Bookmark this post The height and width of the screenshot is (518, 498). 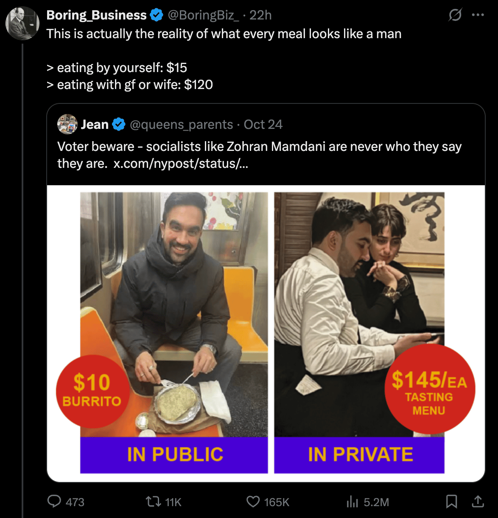click(451, 502)
